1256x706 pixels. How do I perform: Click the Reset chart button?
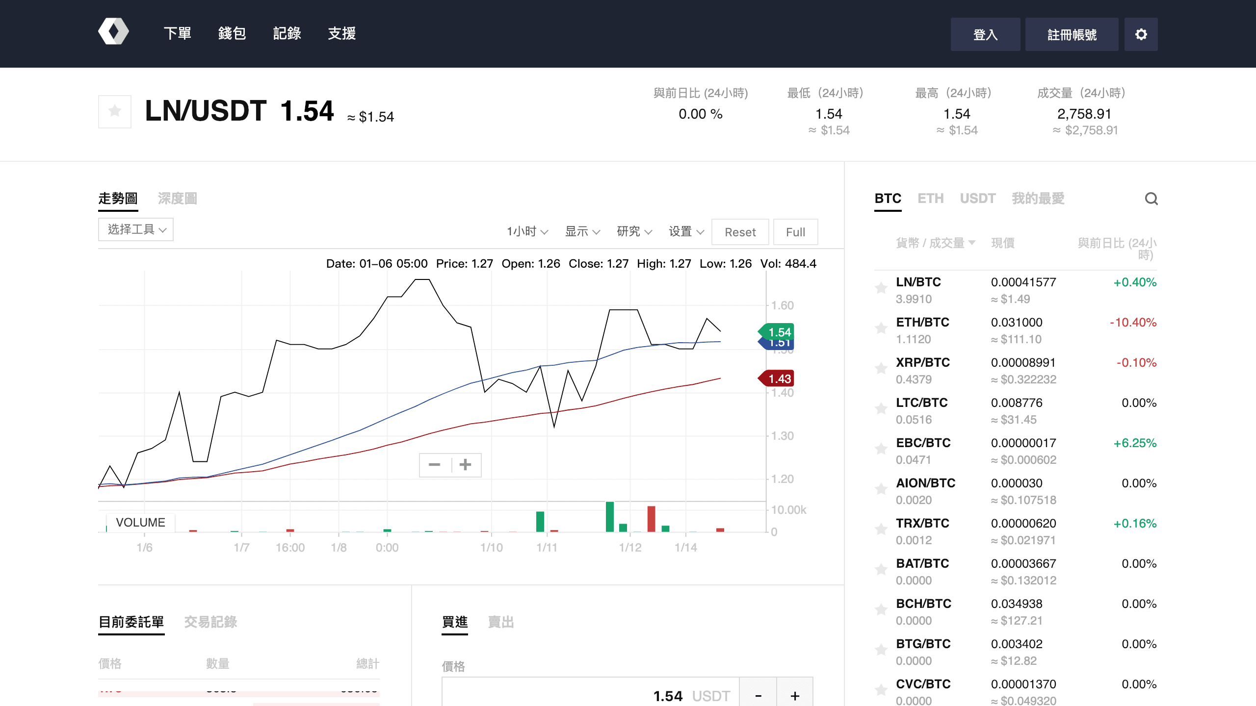pos(740,232)
